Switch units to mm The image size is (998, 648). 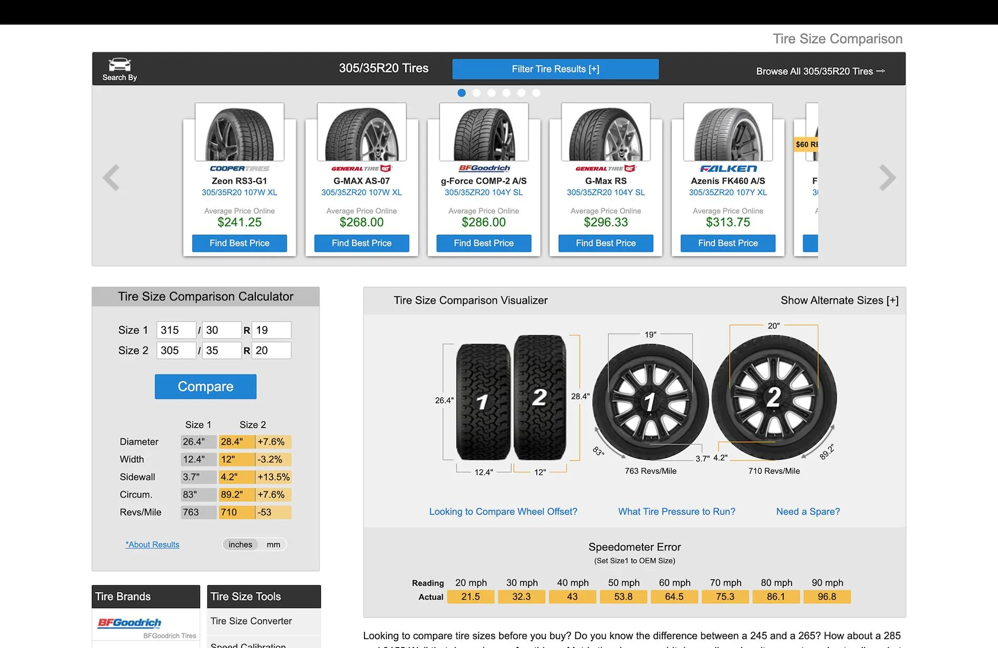tap(273, 545)
